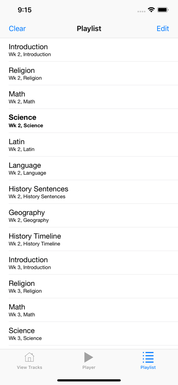
Task: Tap the Player play triangle icon
Action: pyautogui.click(x=89, y=357)
